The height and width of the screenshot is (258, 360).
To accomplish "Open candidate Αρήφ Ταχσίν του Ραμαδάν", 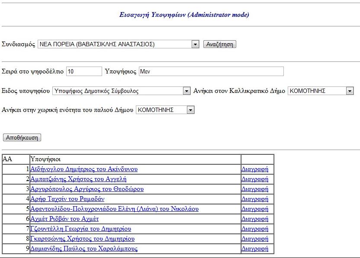I will 67,199.
